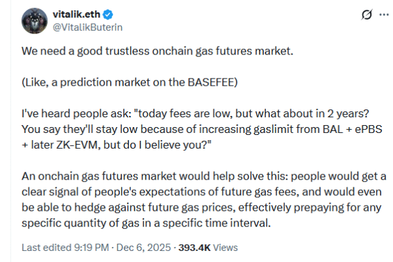Screen dimensions: 393x262
Task: View edit history via 'Last edited'
Action: [45, 248]
